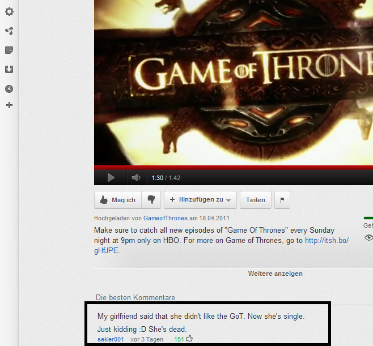
Task: Mute the video with the speaker icon
Action: click(135, 178)
